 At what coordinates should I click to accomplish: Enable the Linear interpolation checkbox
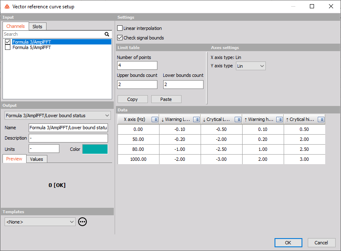pyautogui.click(x=120, y=28)
